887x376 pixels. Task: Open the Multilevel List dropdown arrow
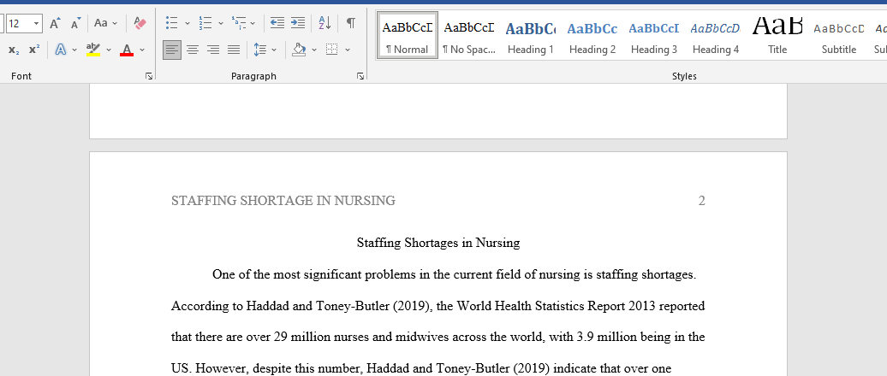[253, 23]
